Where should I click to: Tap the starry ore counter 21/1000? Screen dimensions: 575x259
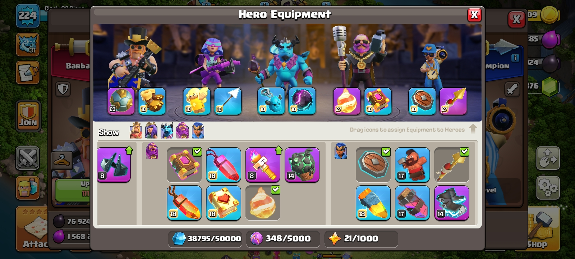tap(361, 238)
